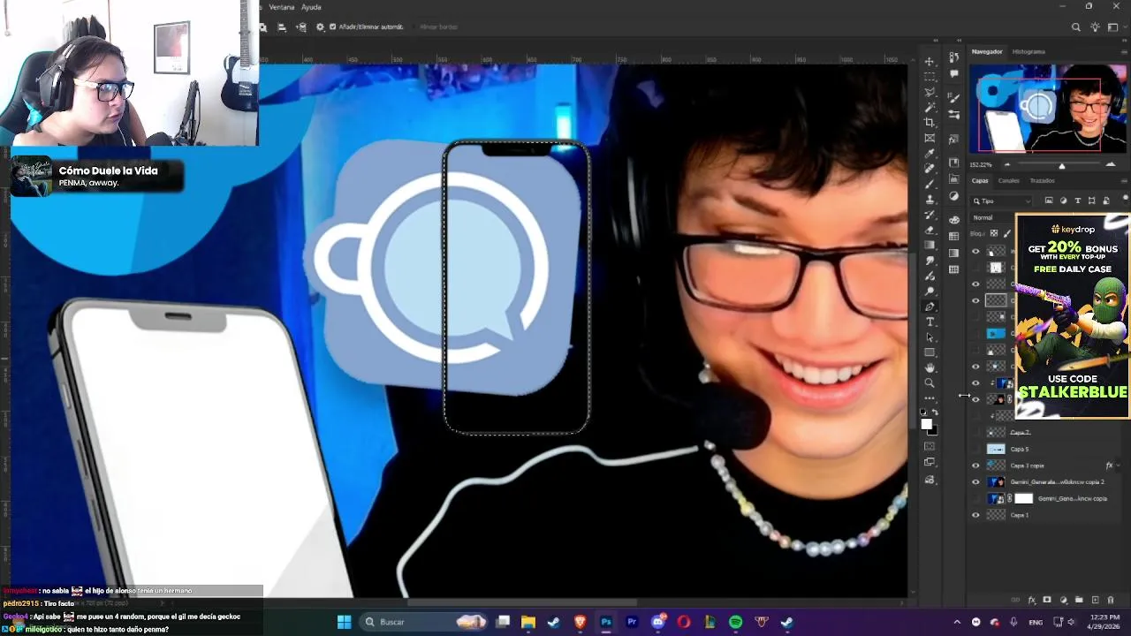The image size is (1131, 636).
Task: Select the Zoom tool
Action: (x=930, y=382)
